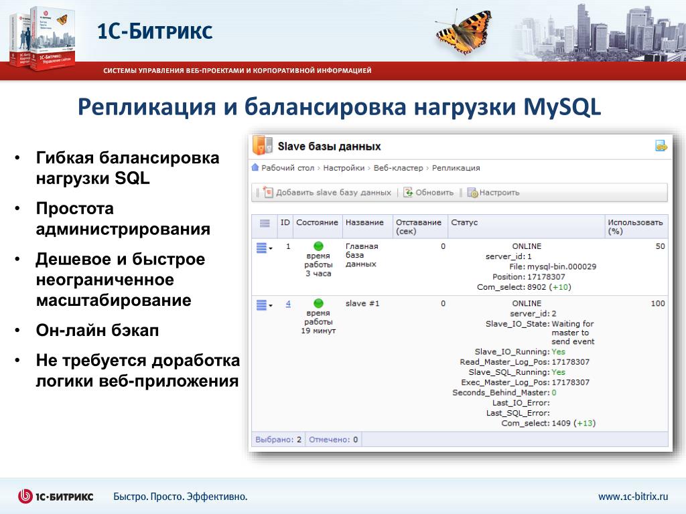Click bullet Простота администрирования
This screenshot has width=686, height=514.
tap(123, 219)
